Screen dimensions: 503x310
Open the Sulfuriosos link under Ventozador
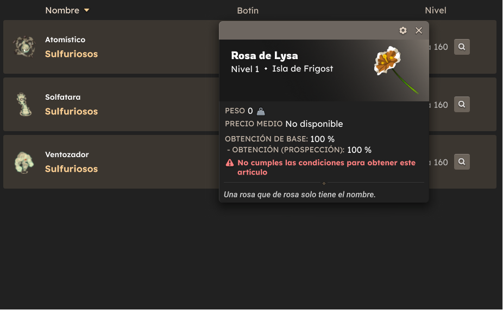71,169
